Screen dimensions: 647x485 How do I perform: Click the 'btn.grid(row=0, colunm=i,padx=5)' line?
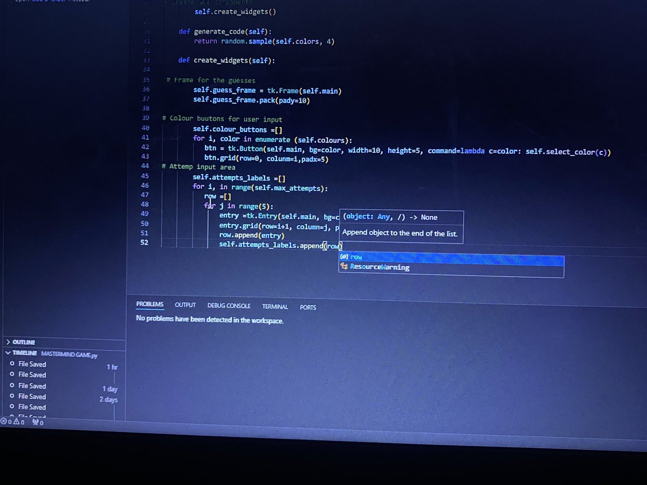(x=266, y=159)
